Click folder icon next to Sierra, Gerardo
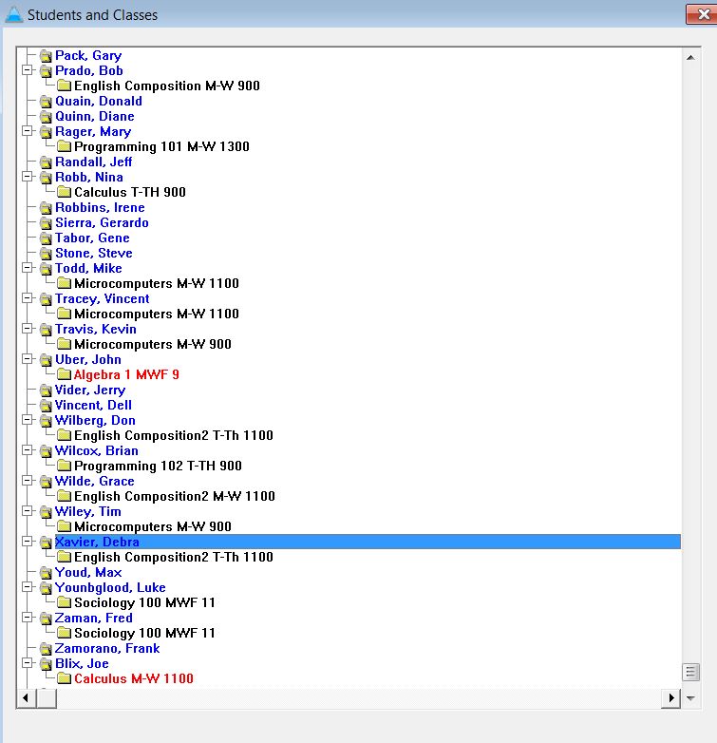 click(x=46, y=223)
